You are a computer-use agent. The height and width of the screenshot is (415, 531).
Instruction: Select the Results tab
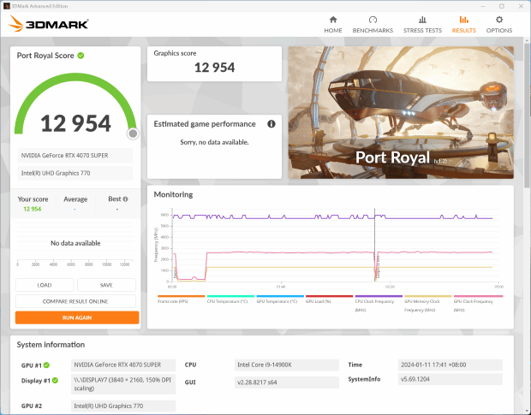click(463, 25)
